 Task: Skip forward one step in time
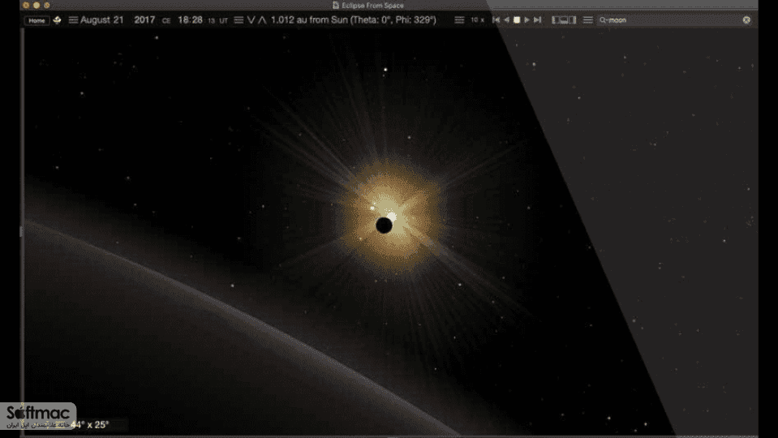(x=537, y=20)
